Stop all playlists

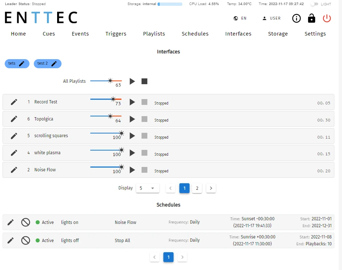[x=144, y=81]
